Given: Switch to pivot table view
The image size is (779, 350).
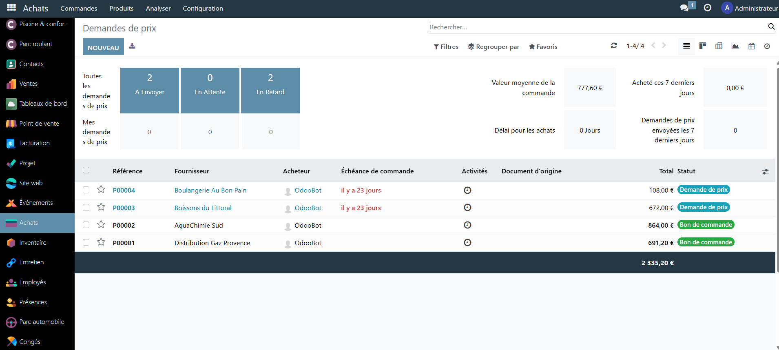Looking at the screenshot, I should tap(719, 46).
